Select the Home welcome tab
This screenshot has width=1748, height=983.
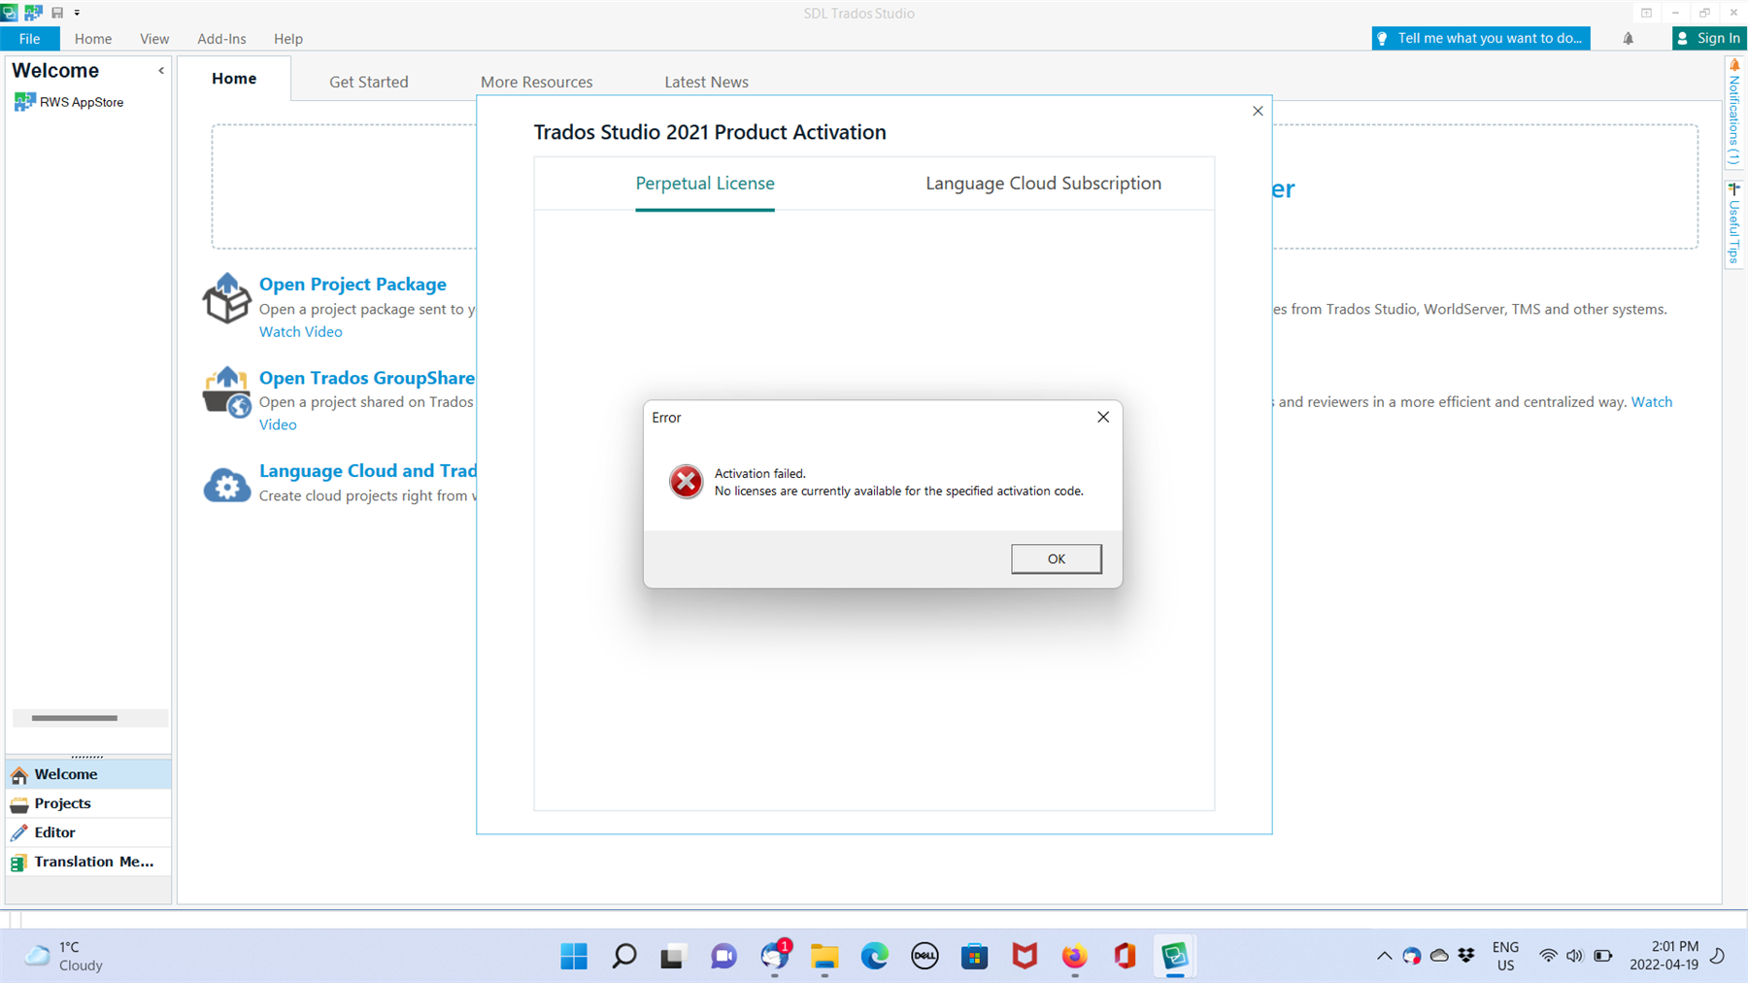[234, 79]
